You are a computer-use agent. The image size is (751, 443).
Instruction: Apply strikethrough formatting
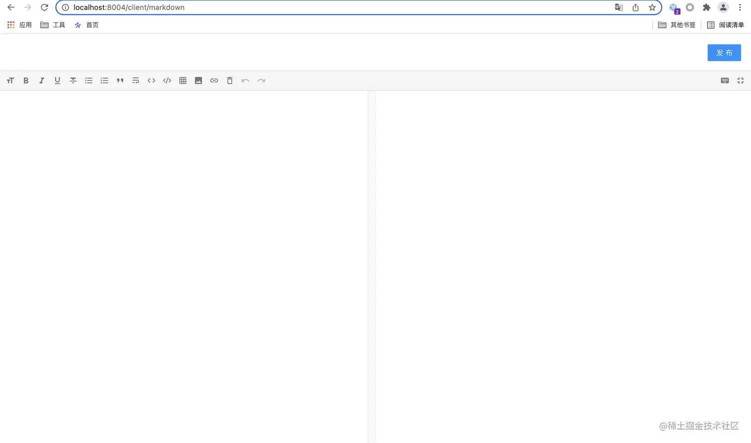pyautogui.click(x=73, y=80)
